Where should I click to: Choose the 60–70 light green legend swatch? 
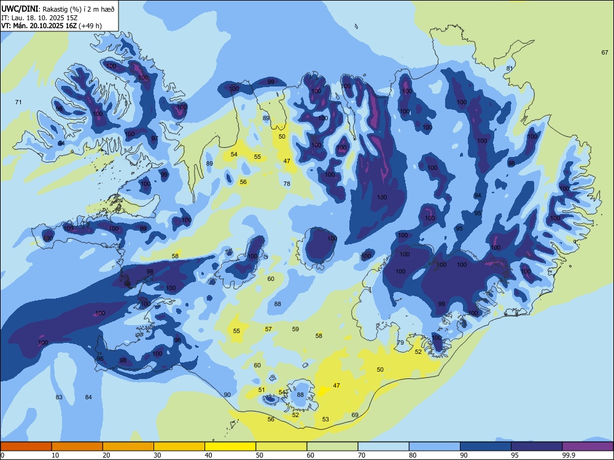point(332,447)
